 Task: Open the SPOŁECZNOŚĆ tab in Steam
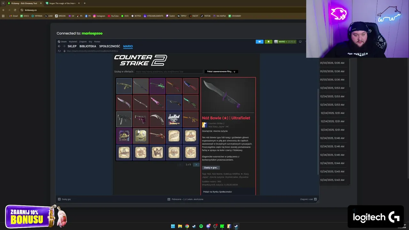(x=110, y=46)
